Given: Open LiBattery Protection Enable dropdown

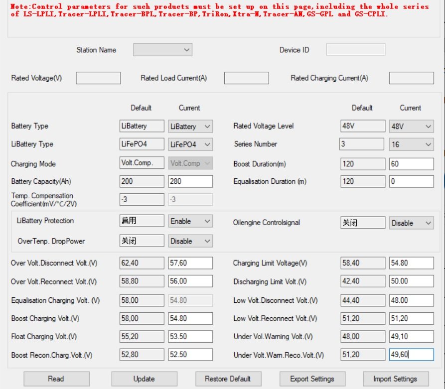Looking at the screenshot, I should (190, 221).
